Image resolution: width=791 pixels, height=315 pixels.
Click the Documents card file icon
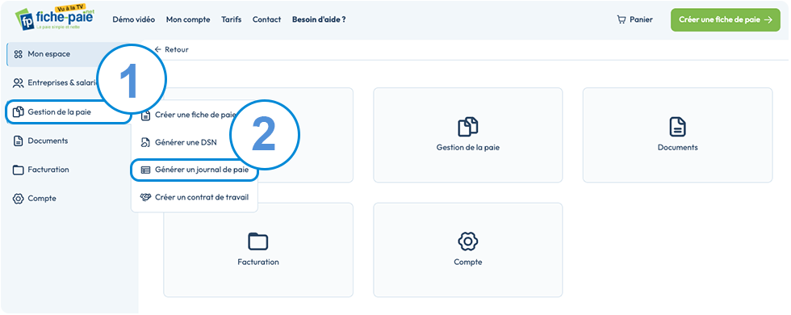pyautogui.click(x=677, y=127)
